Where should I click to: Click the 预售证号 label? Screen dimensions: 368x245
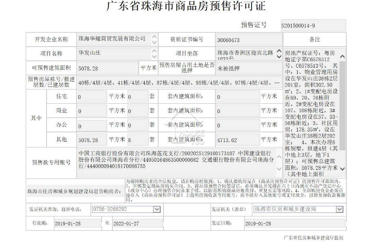[254, 25]
